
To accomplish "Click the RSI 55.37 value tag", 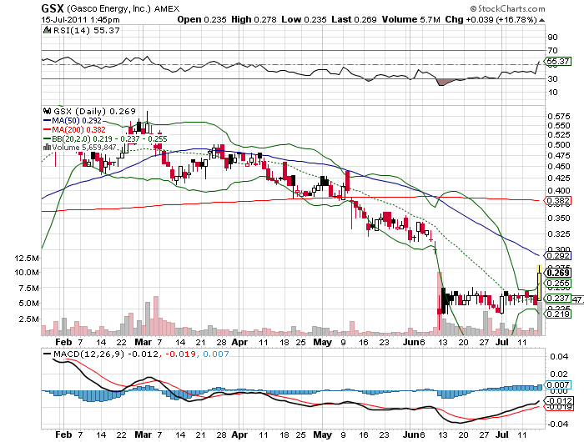I will (558, 61).
